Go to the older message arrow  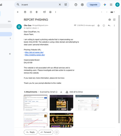coord(107,12)
